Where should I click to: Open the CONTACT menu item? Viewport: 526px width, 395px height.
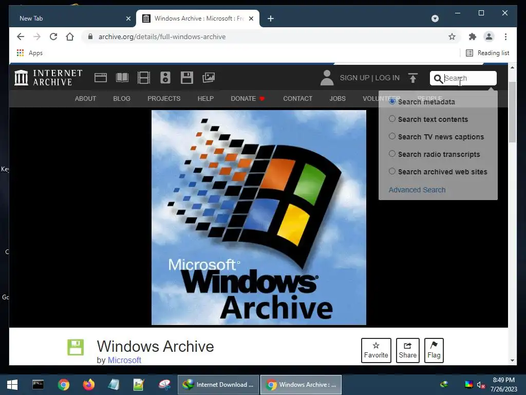pos(297,98)
